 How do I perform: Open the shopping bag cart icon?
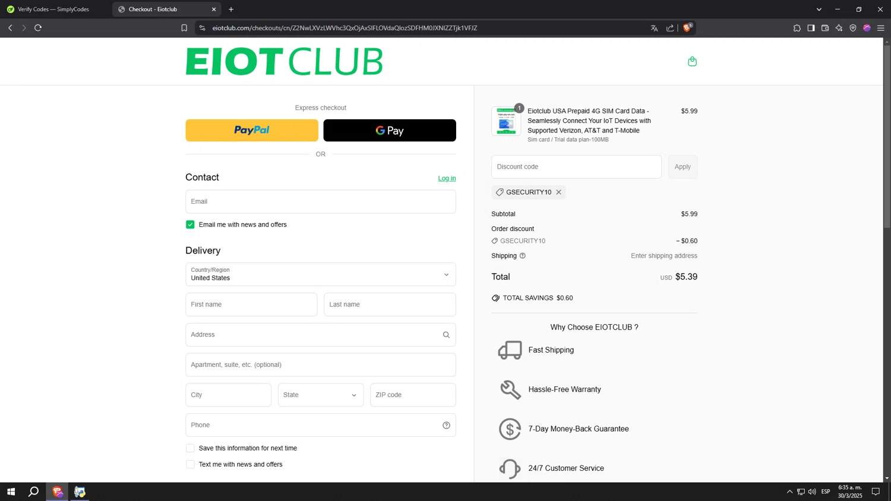pos(692,61)
